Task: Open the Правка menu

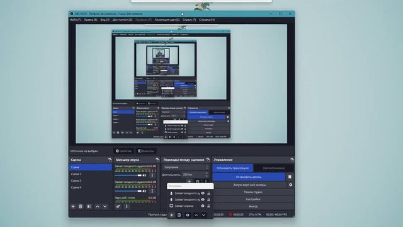Action: point(91,20)
